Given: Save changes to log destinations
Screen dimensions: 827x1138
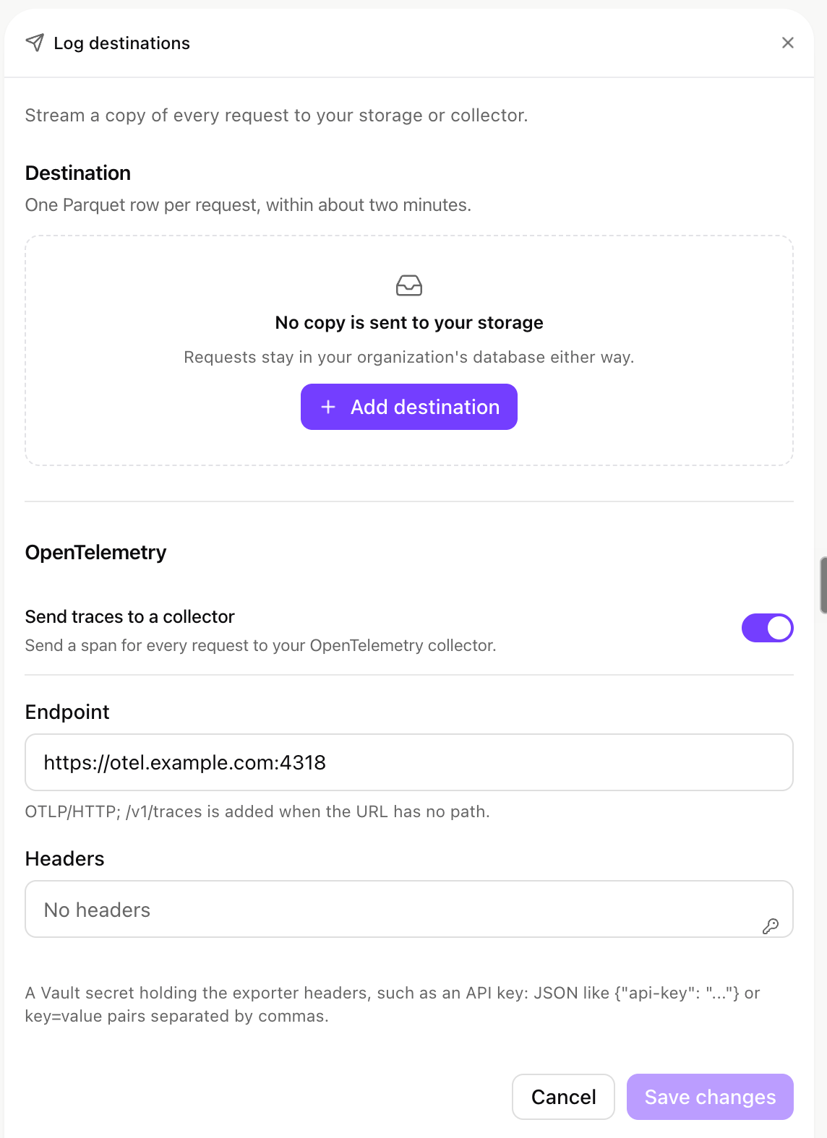Looking at the screenshot, I should [x=710, y=1097].
